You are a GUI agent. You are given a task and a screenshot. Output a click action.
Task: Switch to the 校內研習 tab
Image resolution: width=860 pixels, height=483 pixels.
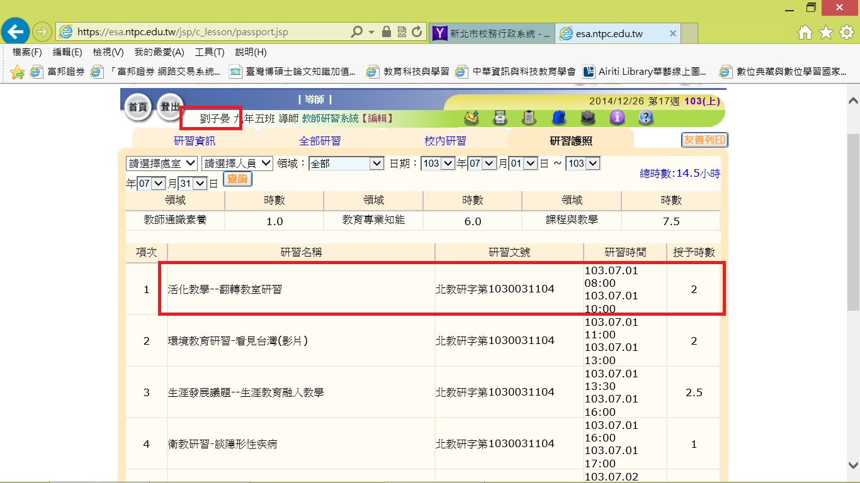pyautogui.click(x=445, y=141)
